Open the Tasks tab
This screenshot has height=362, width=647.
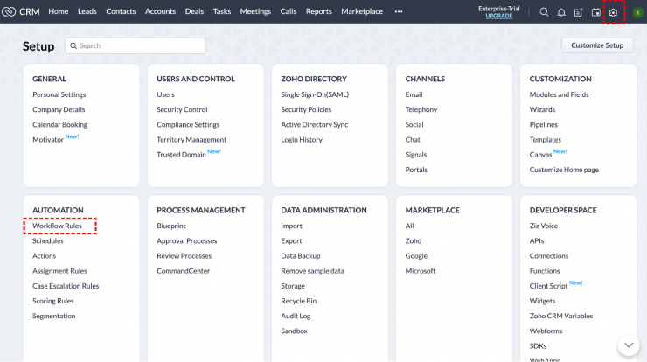(221, 11)
